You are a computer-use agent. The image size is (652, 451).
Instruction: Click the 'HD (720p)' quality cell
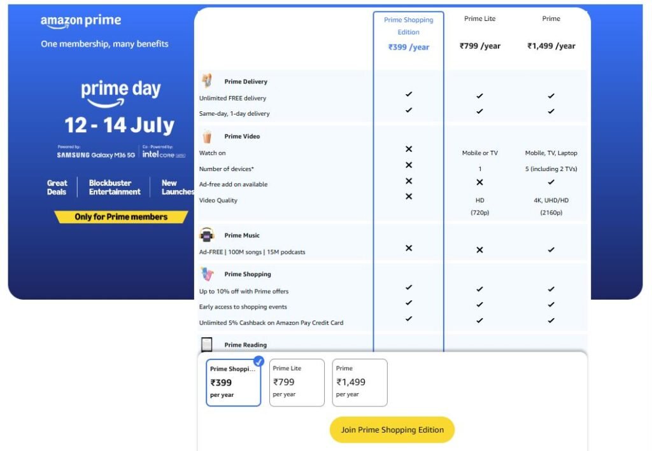(480, 206)
